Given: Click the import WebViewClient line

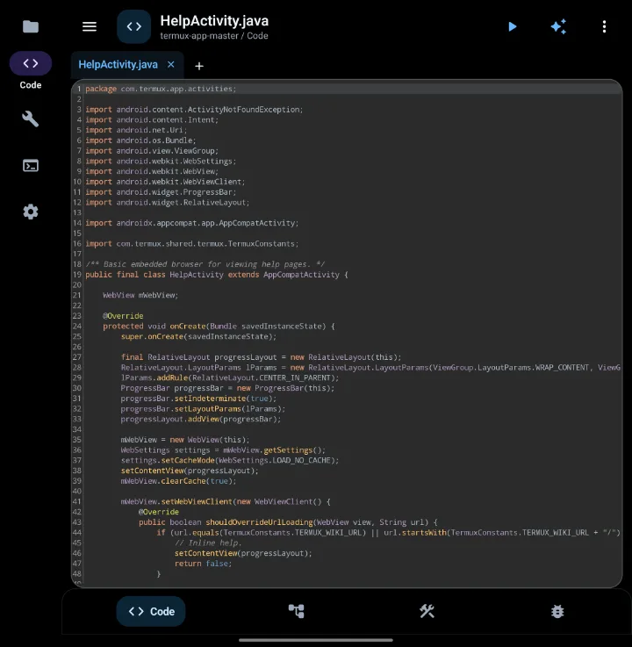Looking at the screenshot, I should [165, 182].
